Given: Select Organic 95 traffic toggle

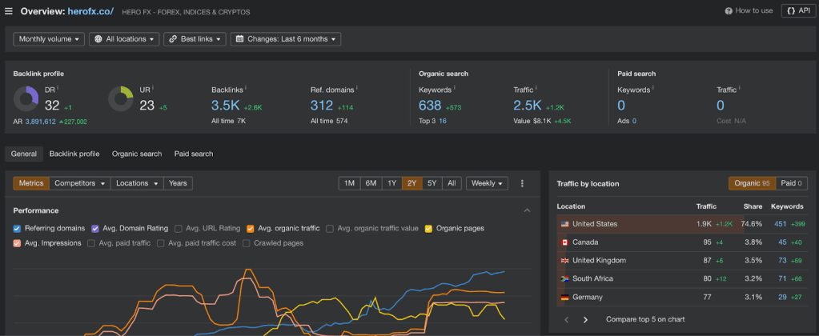Looking at the screenshot, I should (752, 183).
